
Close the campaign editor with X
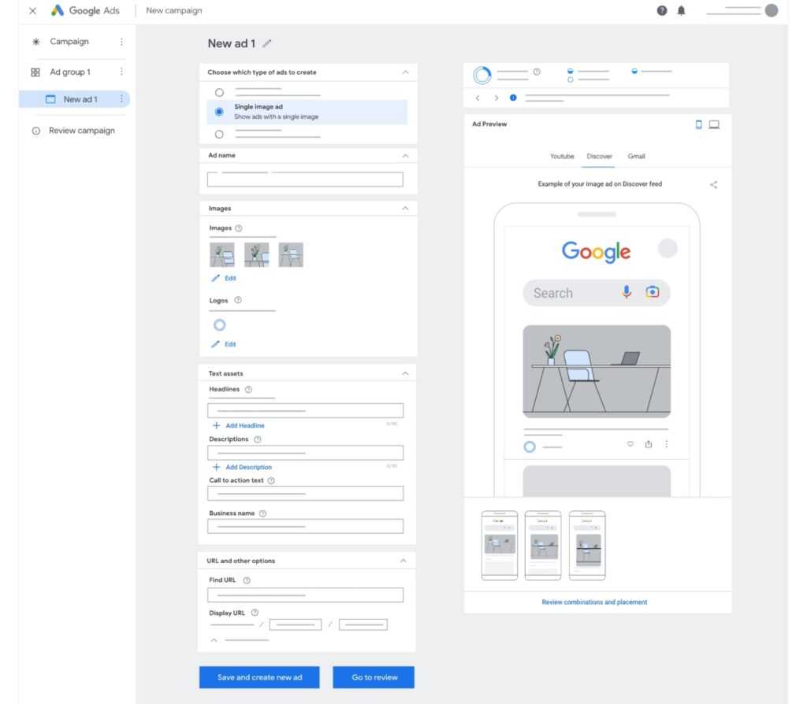32,11
